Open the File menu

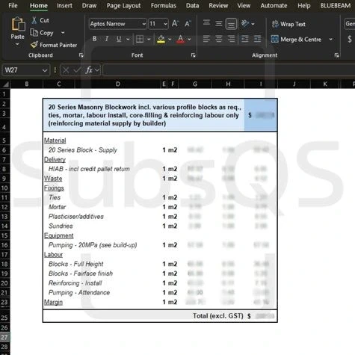coord(13,5)
